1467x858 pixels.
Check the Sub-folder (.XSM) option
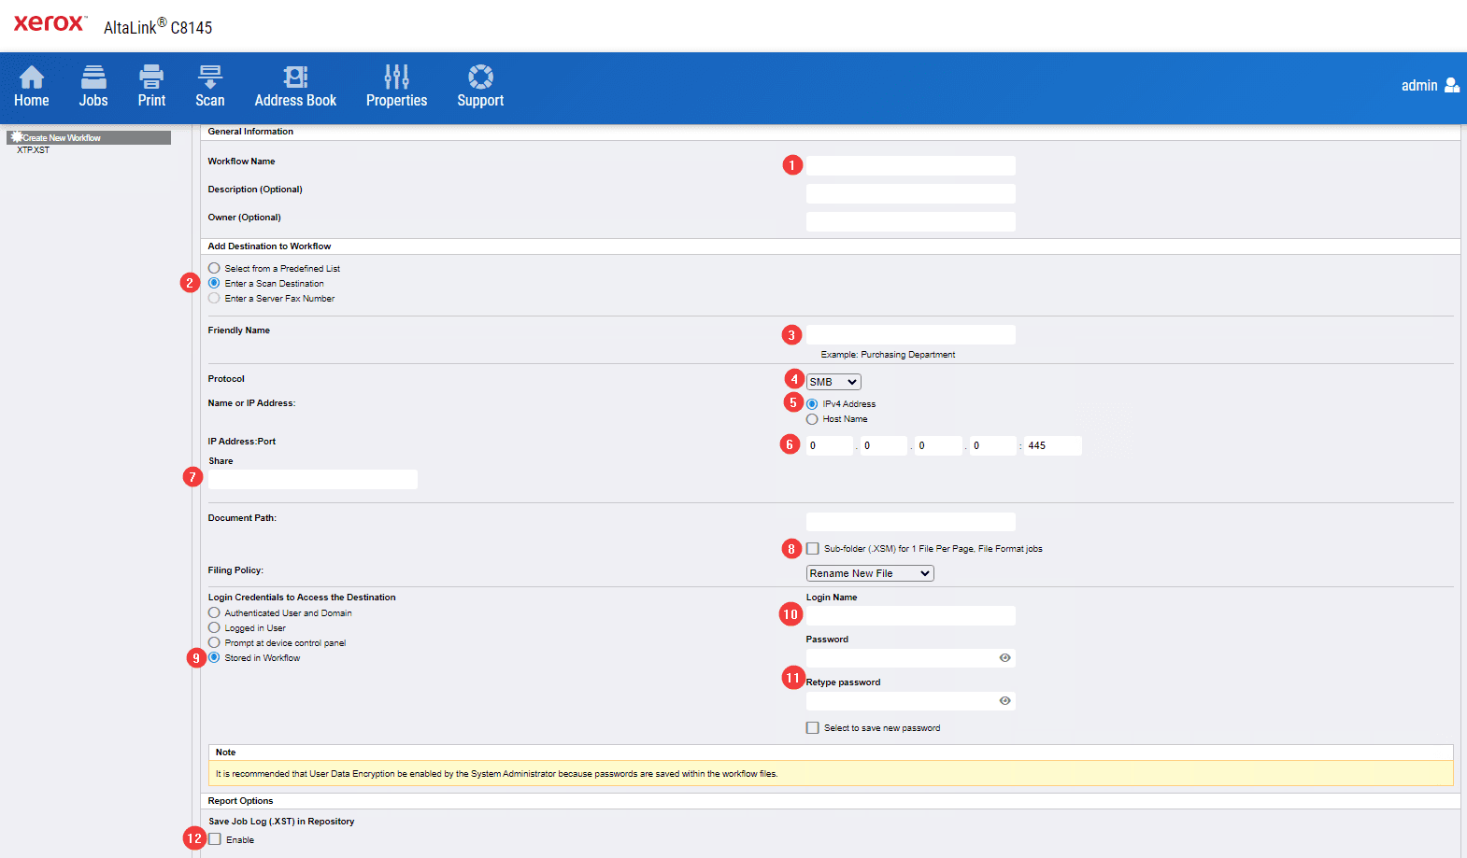coord(813,549)
